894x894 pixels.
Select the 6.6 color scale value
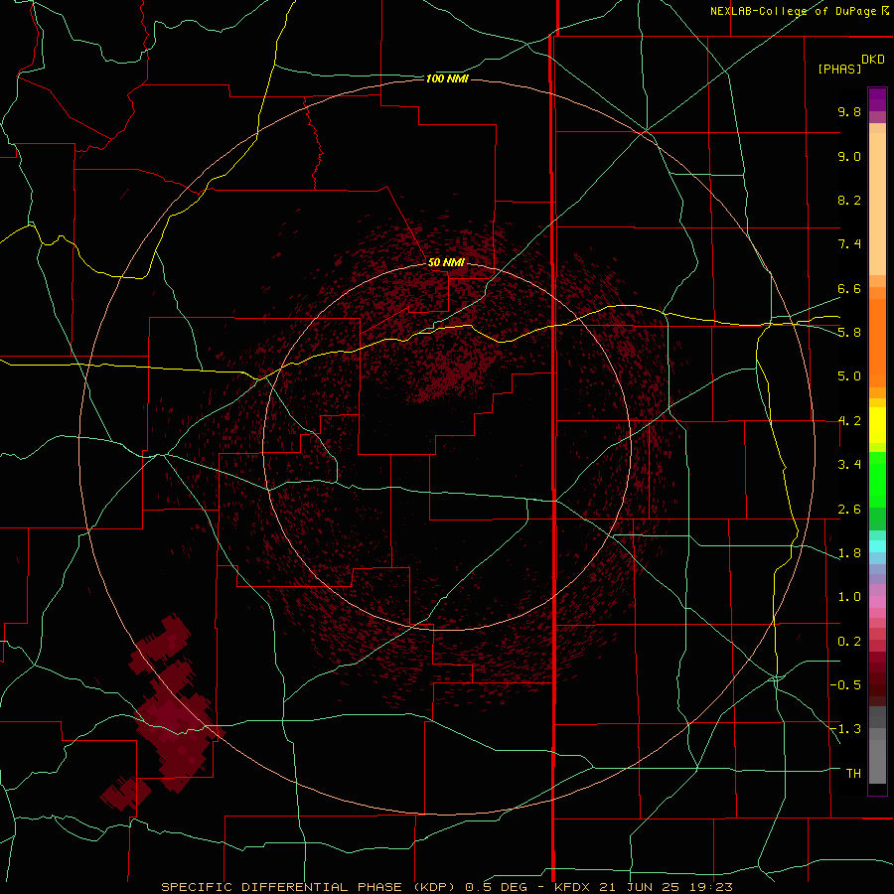[x=849, y=288]
